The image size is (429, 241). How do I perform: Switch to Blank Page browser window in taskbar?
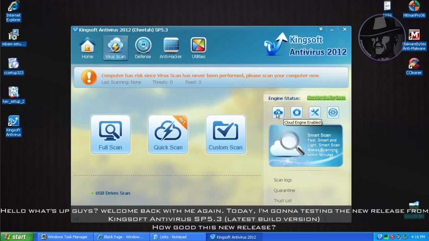121,237
